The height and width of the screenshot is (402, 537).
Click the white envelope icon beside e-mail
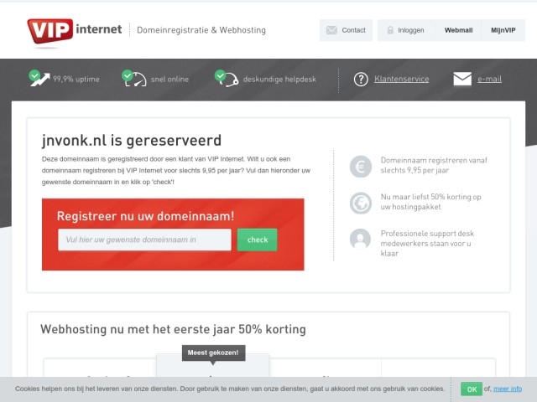tap(462, 79)
